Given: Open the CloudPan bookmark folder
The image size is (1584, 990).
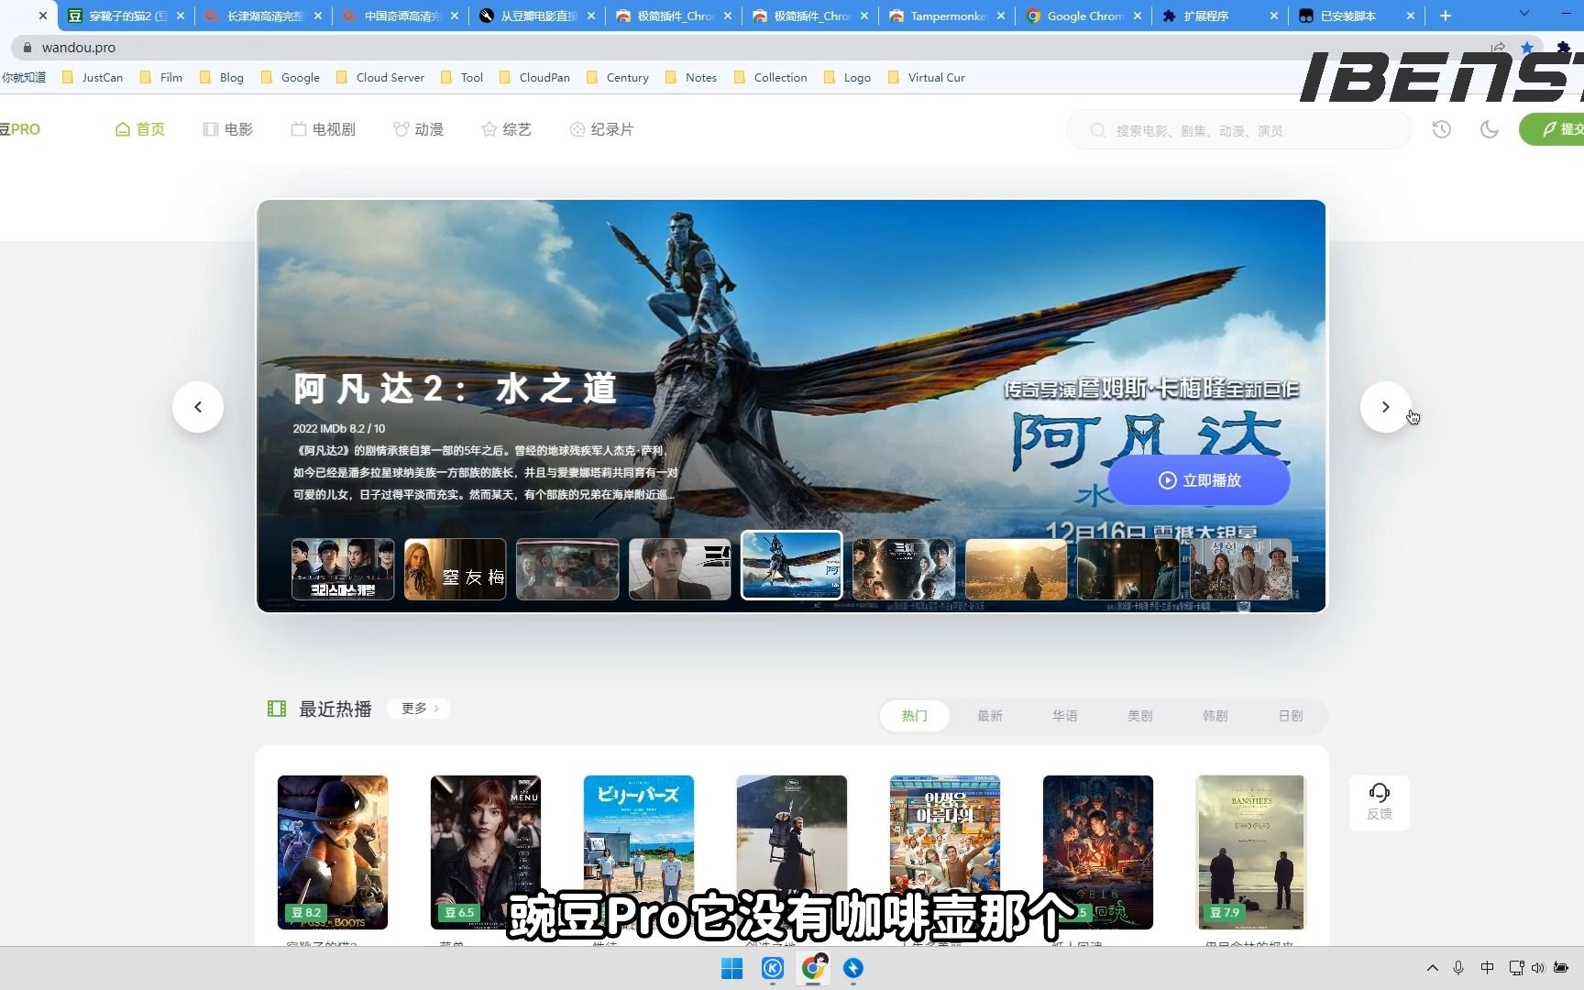Looking at the screenshot, I should point(535,77).
